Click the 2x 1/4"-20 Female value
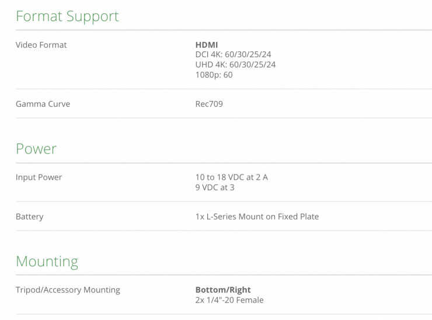 coord(229,300)
